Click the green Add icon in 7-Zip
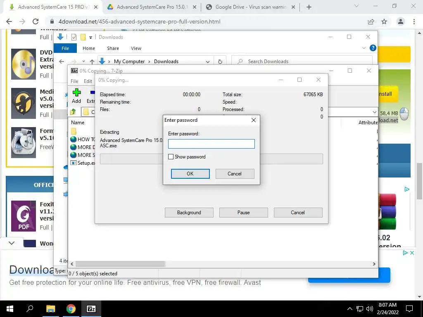Viewport: 423px width, 317px height. pos(76,93)
